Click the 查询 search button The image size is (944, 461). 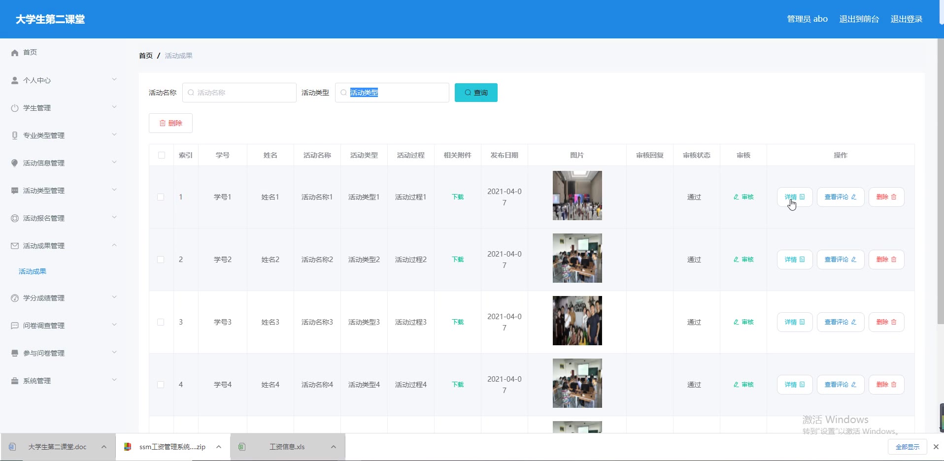[x=475, y=93]
